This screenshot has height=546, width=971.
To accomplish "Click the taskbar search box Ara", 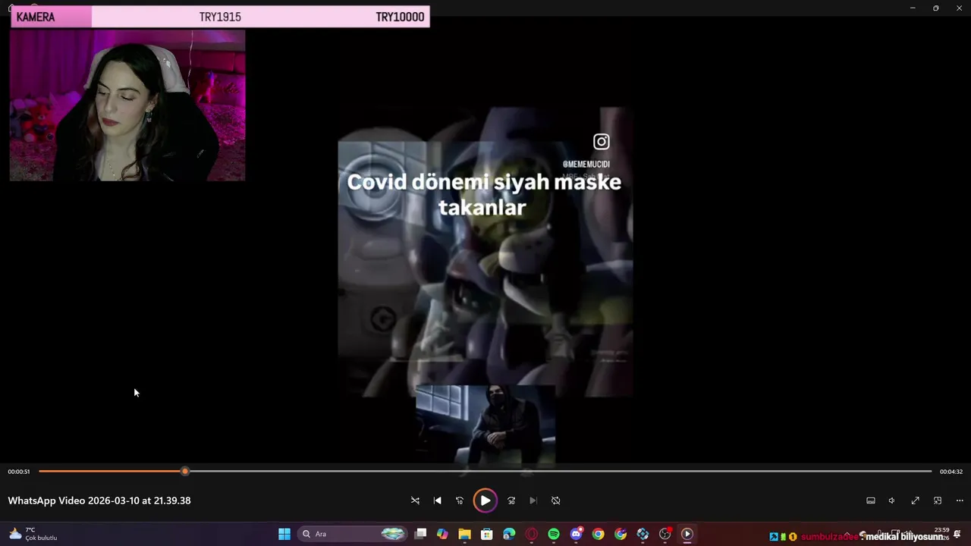I will 353,534.
